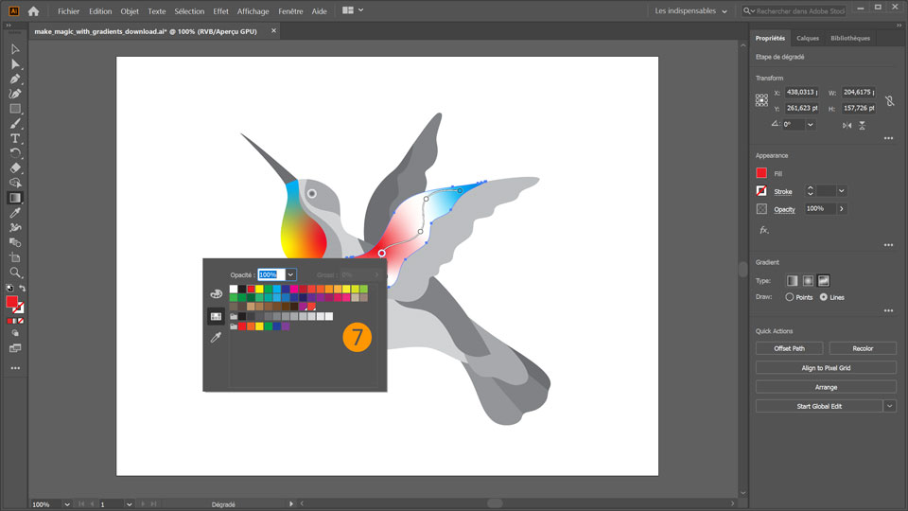Screen dimensions: 908x511
Task: Select the Rotate tool
Action: tap(15, 153)
